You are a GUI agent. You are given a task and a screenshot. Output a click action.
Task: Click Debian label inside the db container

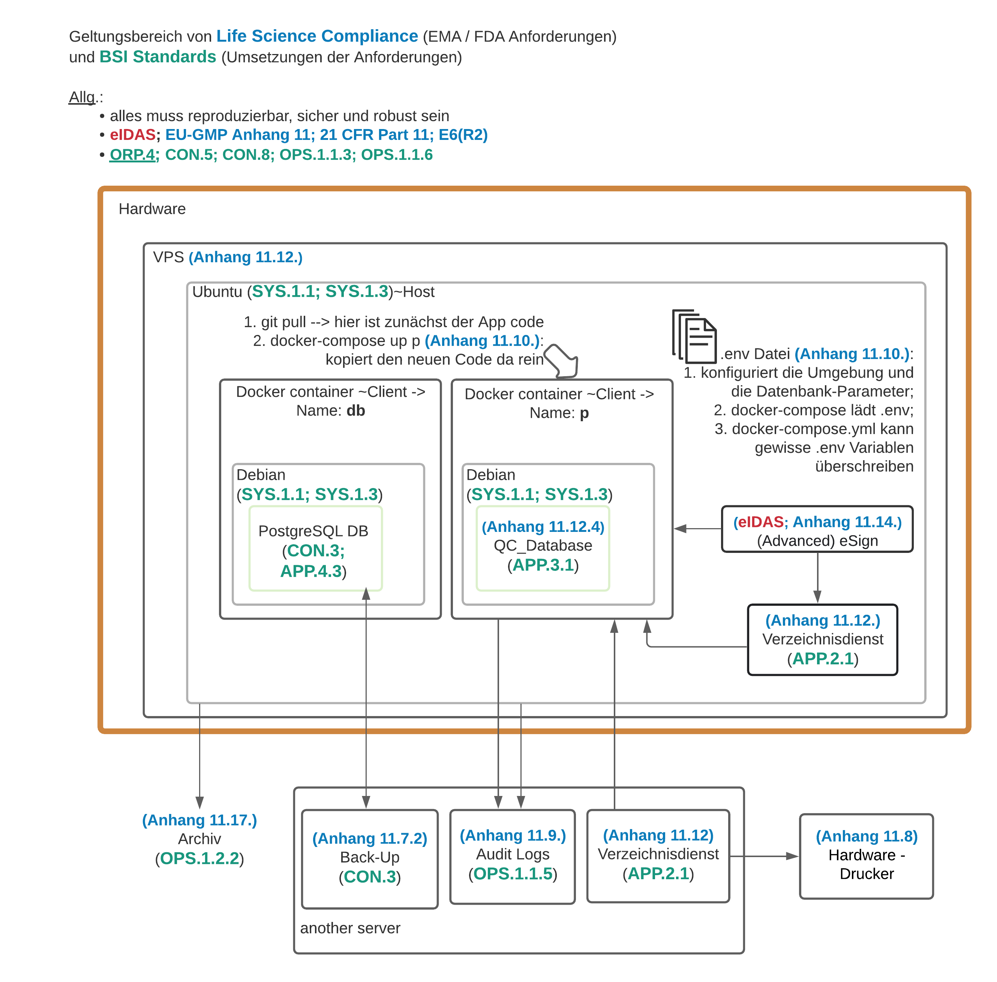(260, 474)
